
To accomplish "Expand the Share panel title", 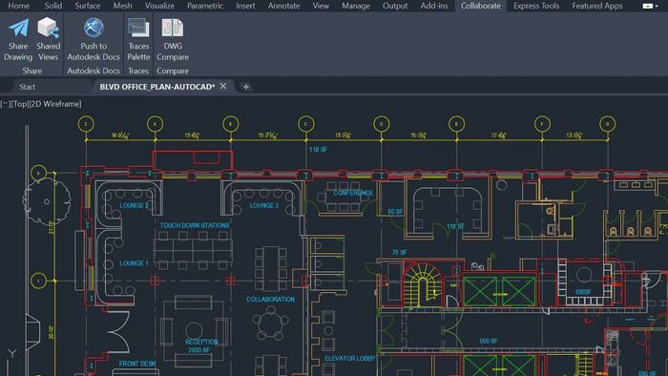I will pyautogui.click(x=31, y=71).
